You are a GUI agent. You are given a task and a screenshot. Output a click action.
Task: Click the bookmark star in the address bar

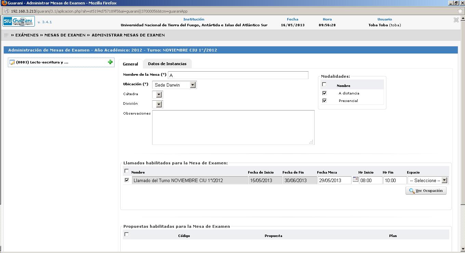[x=460, y=11]
